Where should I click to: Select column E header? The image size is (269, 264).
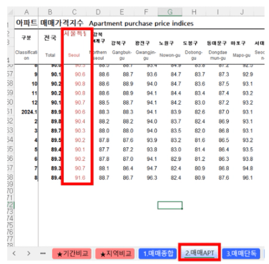tap(122, 12)
